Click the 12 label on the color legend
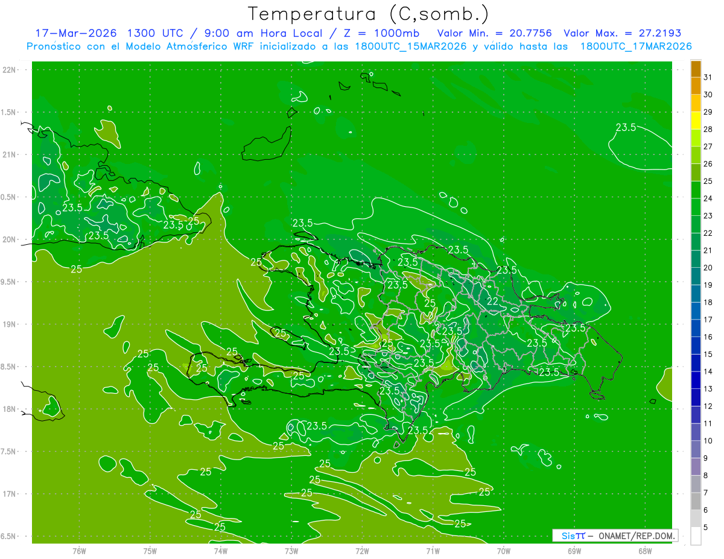This screenshot has height=559, width=724. tap(708, 406)
